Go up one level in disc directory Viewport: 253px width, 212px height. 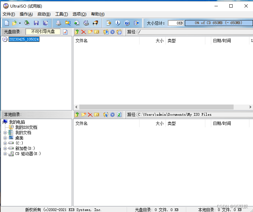[77, 32]
